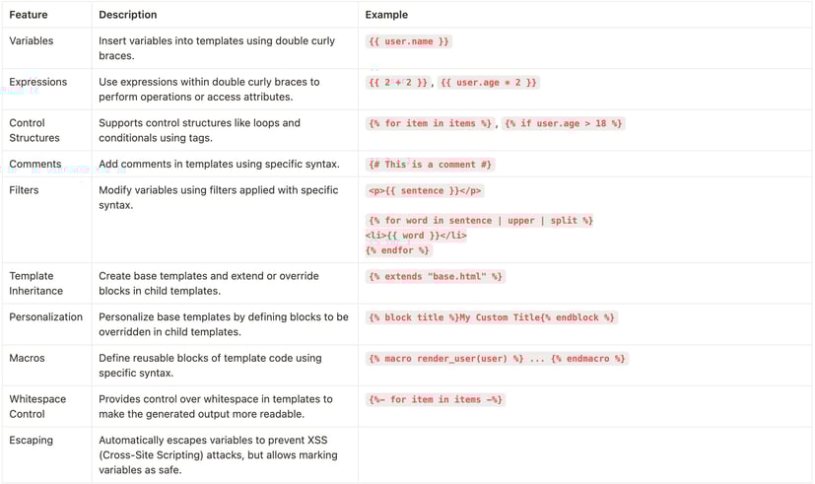Select the whitespace control {%- for item snippet
The width and height of the screenshot is (815, 484).
[x=436, y=400]
